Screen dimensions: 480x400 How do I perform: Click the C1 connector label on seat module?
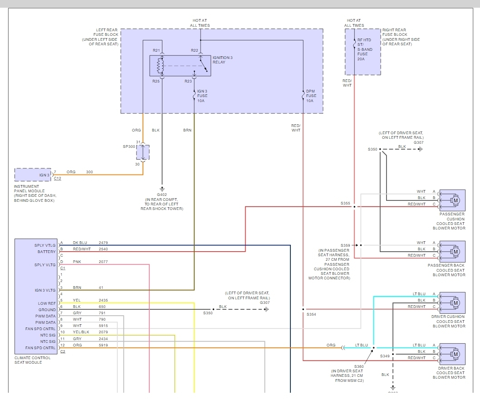[63, 268]
